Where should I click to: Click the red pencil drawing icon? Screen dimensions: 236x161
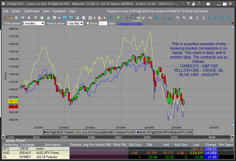[x=100, y=18]
